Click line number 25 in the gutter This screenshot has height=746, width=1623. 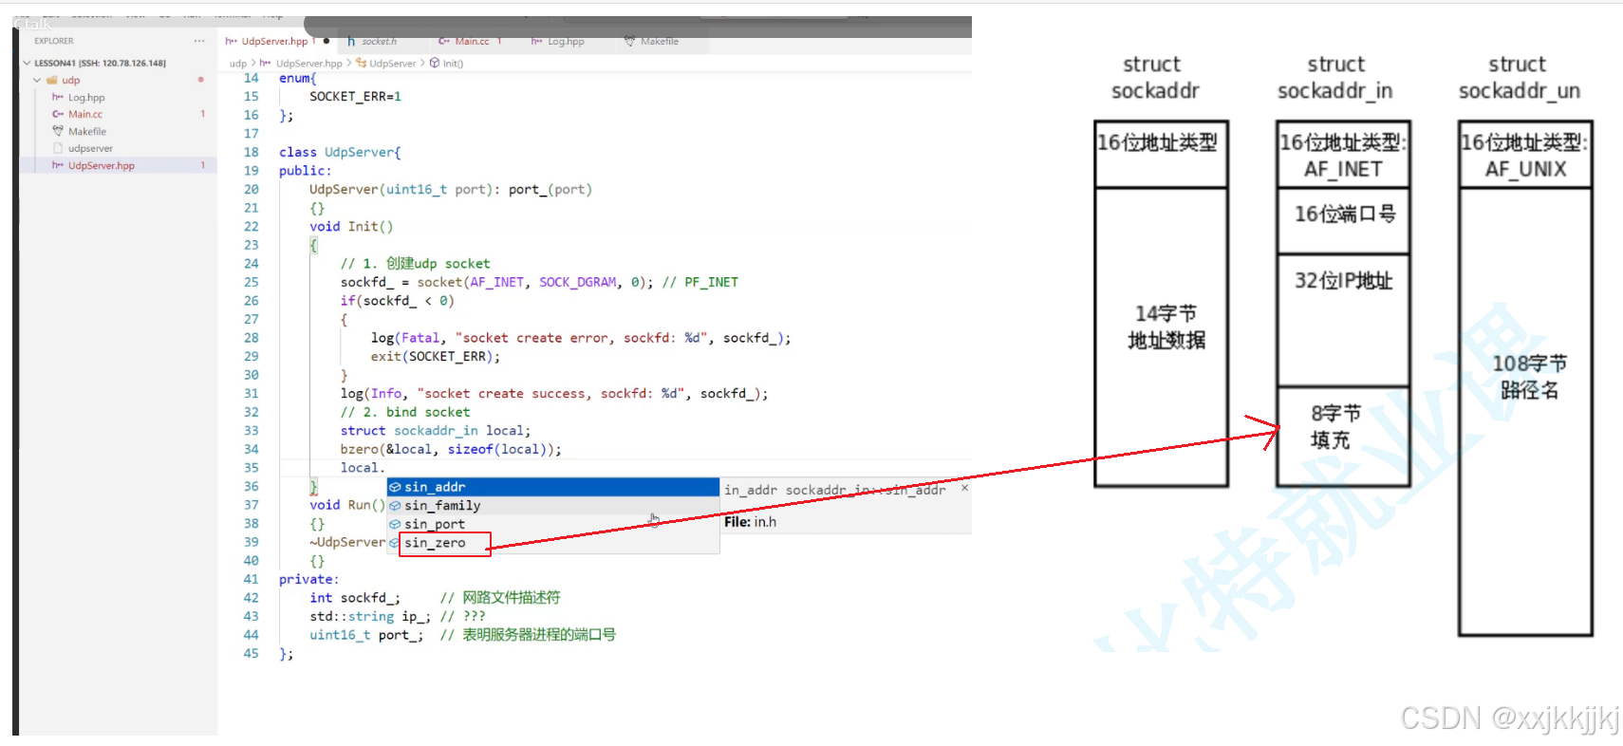click(x=251, y=282)
